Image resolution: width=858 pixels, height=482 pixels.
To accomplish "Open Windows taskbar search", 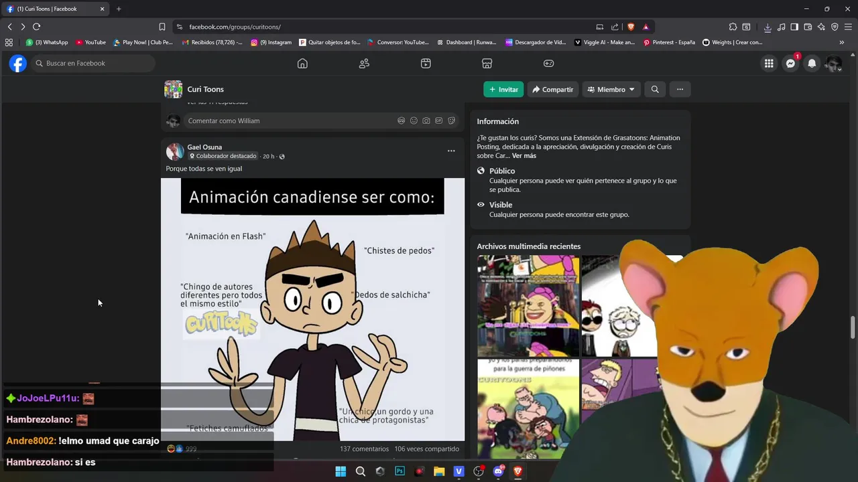I will click(x=361, y=471).
